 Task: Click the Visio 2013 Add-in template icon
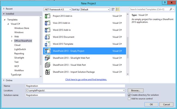[48, 23]
